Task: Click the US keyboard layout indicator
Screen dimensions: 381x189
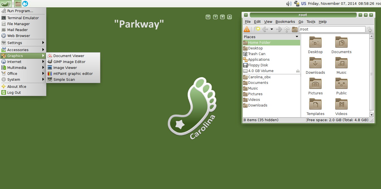Action: [x=304, y=4]
